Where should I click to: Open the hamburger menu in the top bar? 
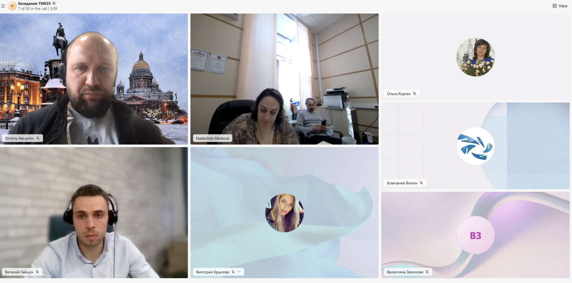coord(3,6)
